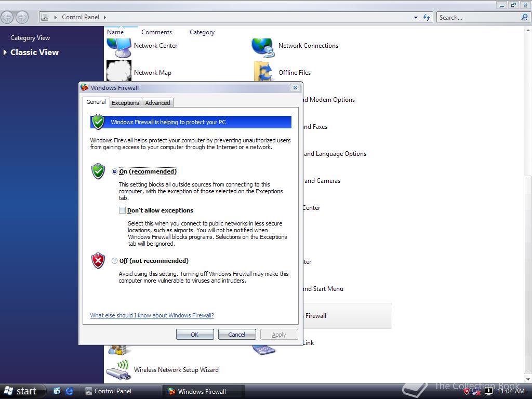The width and height of the screenshot is (532, 399).
Task: Open the Network Map icon
Action: (x=119, y=71)
